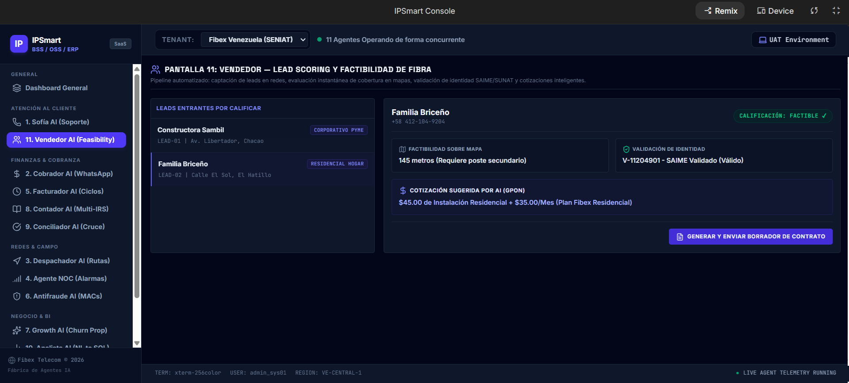Open 7. Growth AI (Churn Prop)

[66, 330]
